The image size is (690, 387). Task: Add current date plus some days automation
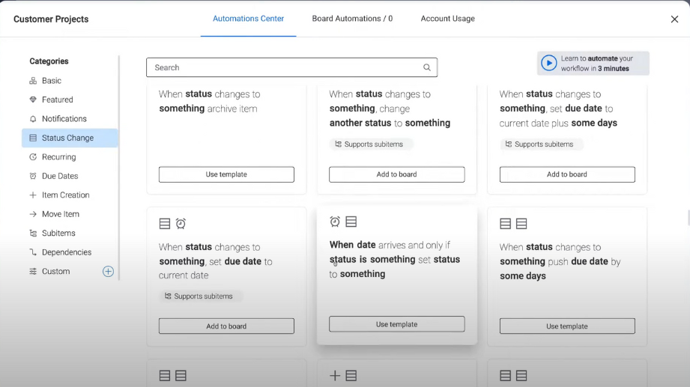(x=567, y=174)
